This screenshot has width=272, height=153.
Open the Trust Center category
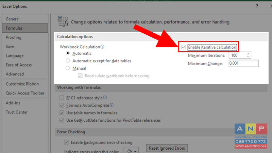point(25,112)
